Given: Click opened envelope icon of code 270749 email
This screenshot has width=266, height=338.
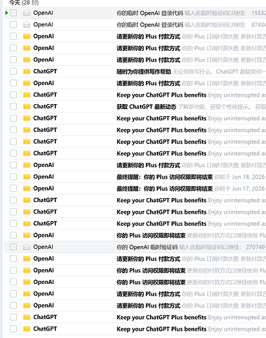Looking at the screenshot, I should pyautogui.click(x=26, y=247).
